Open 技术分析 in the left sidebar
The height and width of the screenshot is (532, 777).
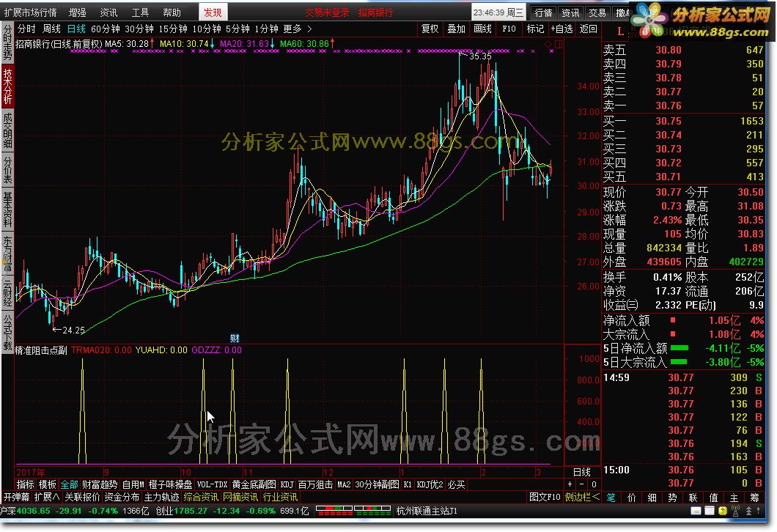coord(7,86)
